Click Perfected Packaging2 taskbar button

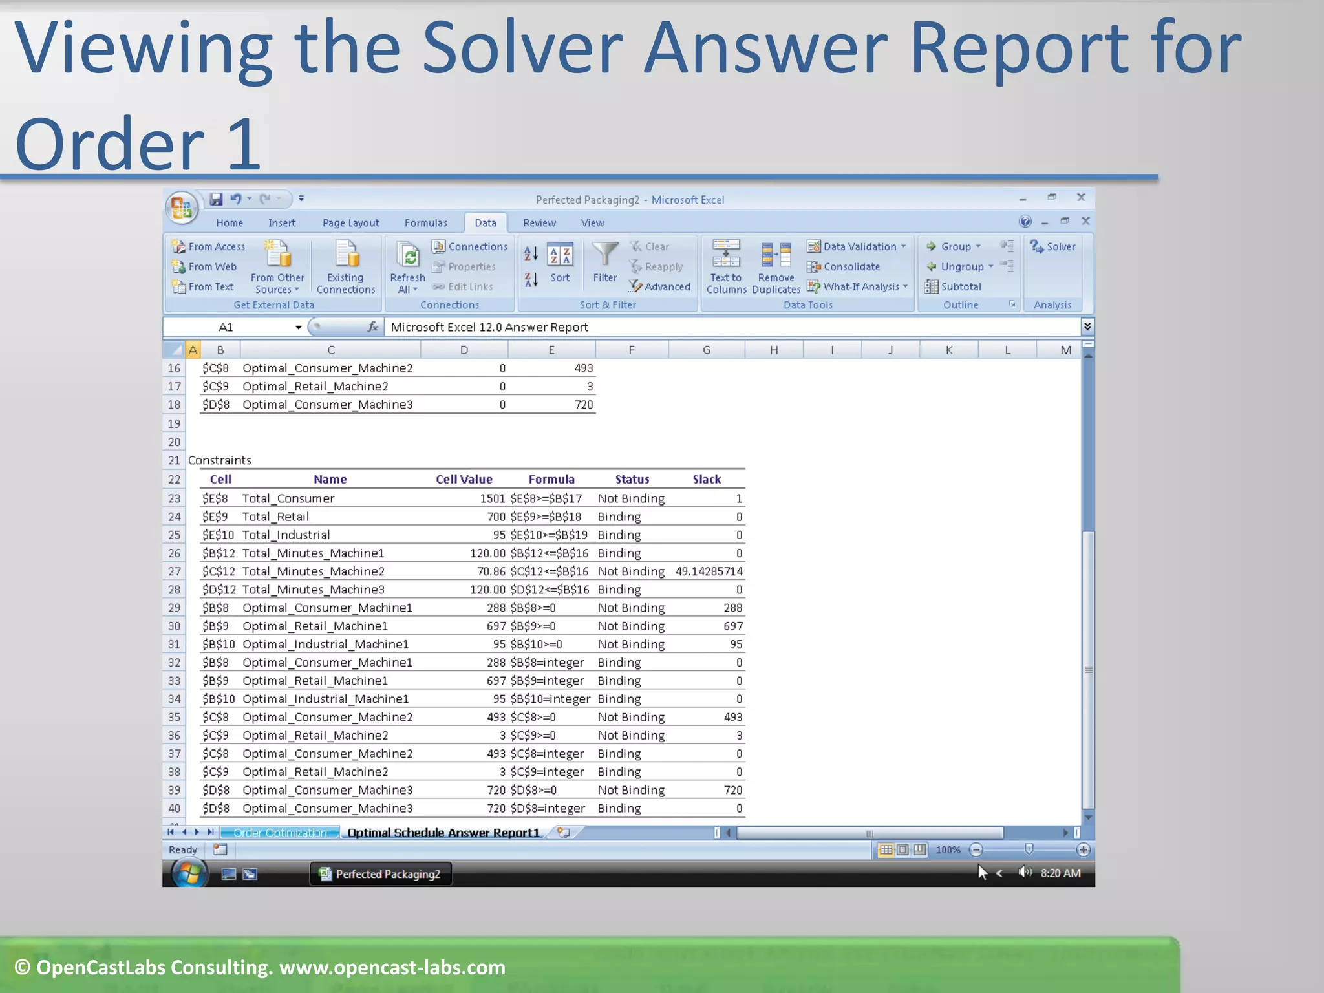[x=380, y=874]
